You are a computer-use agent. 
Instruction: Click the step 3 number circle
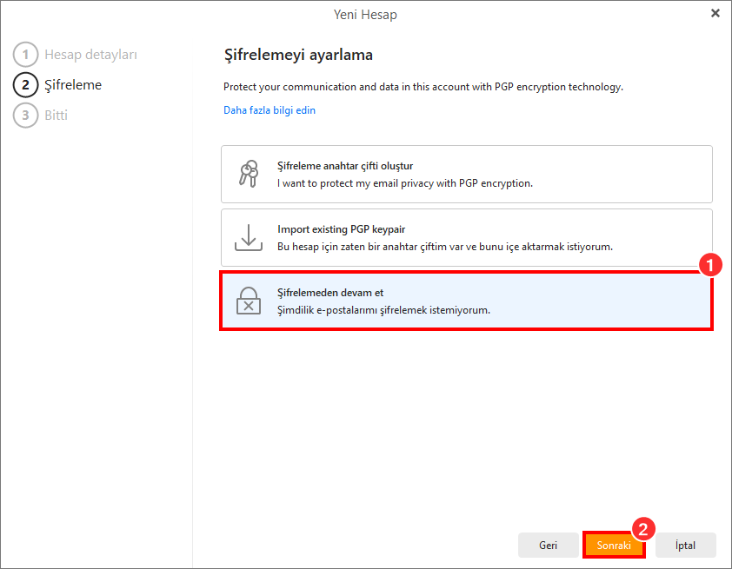click(x=25, y=115)
